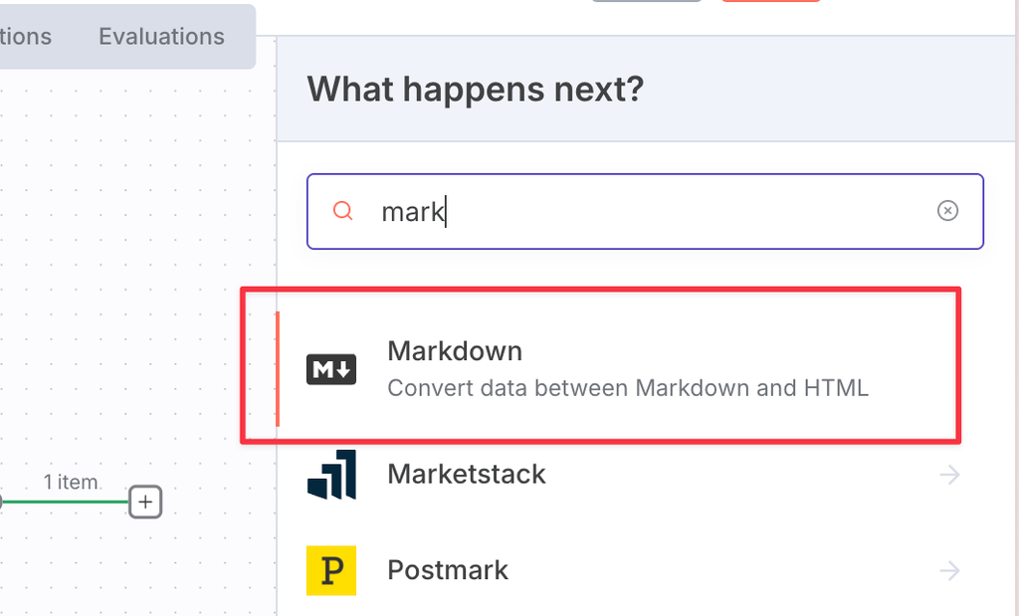Choose the Postmark entry by name

click(x=448, y=570)
